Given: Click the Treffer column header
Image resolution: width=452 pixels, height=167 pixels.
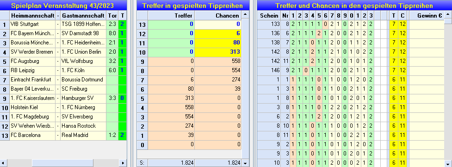Looking at the screenshot, I should (171, 16).
